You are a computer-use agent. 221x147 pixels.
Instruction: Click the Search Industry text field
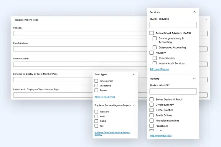point(173,91)
